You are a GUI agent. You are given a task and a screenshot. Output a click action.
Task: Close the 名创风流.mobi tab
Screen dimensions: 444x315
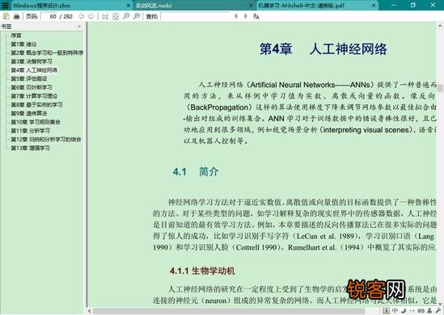coord(251,6)
